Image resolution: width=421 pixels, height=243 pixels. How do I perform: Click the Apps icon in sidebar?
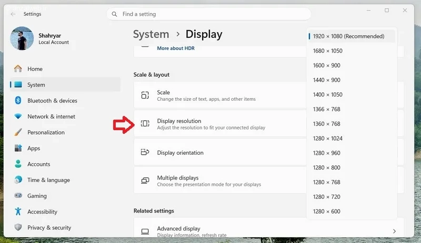click(x=18, y=148)
